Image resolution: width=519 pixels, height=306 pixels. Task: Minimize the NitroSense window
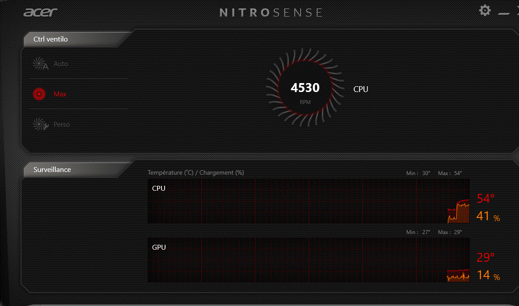pos(504,13)
